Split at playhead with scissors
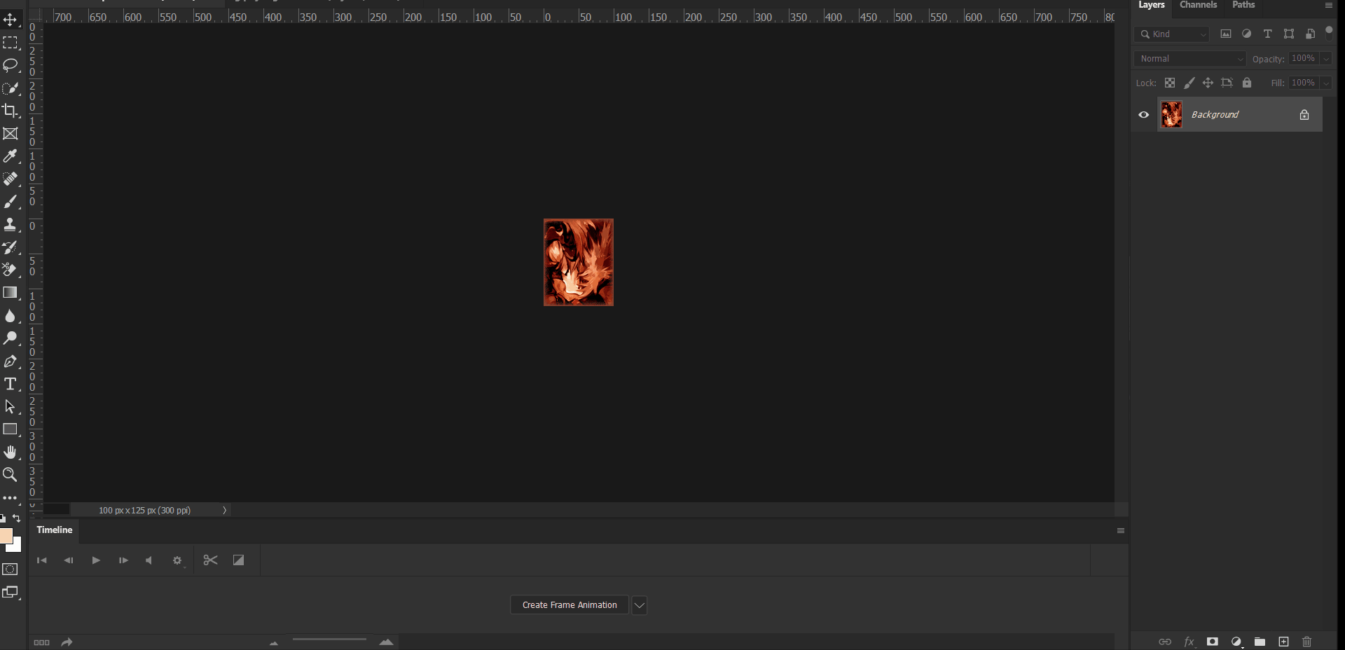The height and width of the screenshot is (650, 1345). (x=210, y=560)
